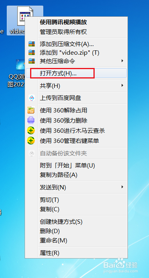Click the shredder icon beside 使用 360强力删除
Image resolution: width=149 pixels, height=278 pixels.
point(31,120)
